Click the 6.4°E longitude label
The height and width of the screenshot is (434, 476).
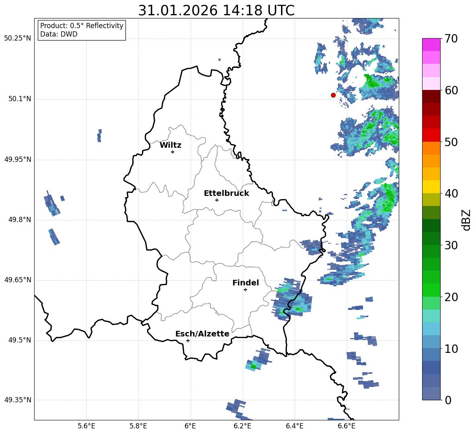click(294, 426)
